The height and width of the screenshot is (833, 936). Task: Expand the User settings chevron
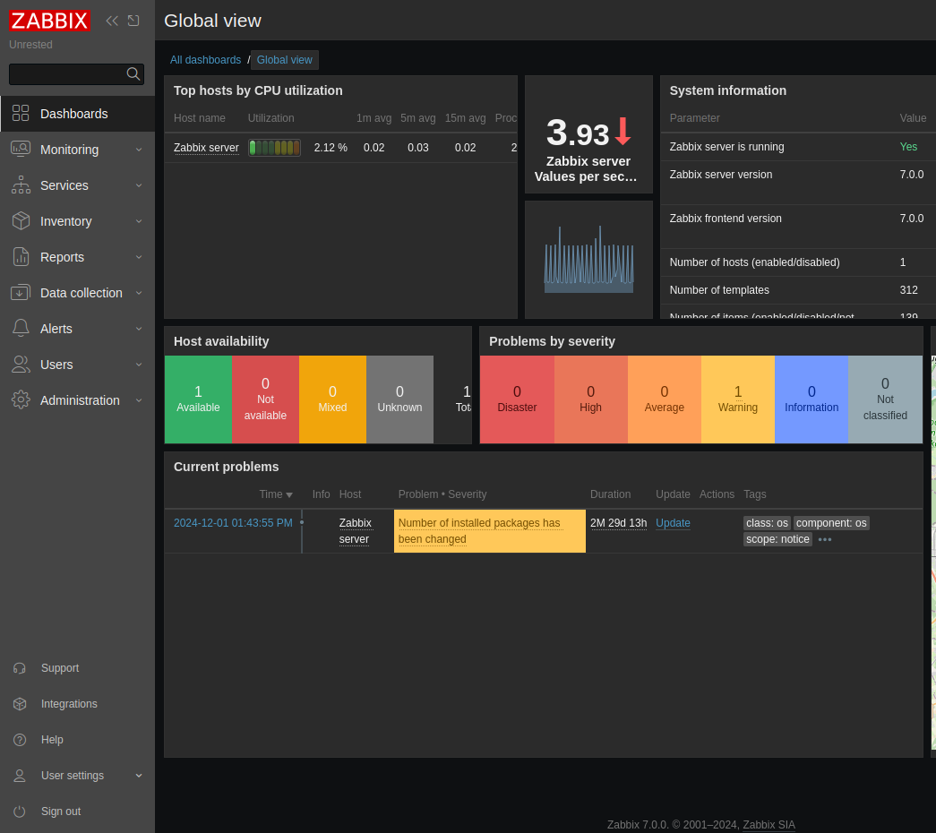click(139, 776)
